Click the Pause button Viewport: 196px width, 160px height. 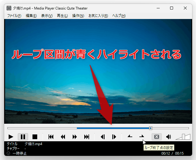(x=23, y=137)
